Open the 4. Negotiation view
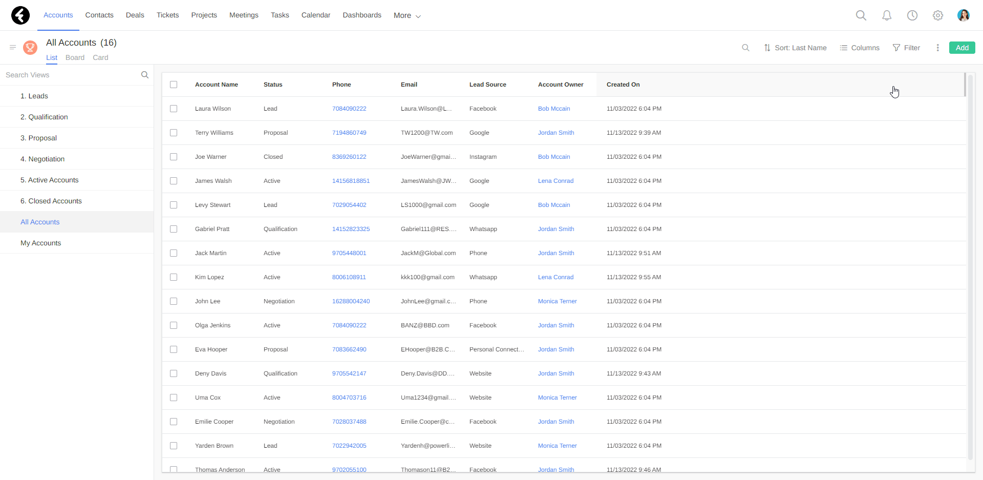This screenshot has width=983, height=480. [x=77, y=159]
